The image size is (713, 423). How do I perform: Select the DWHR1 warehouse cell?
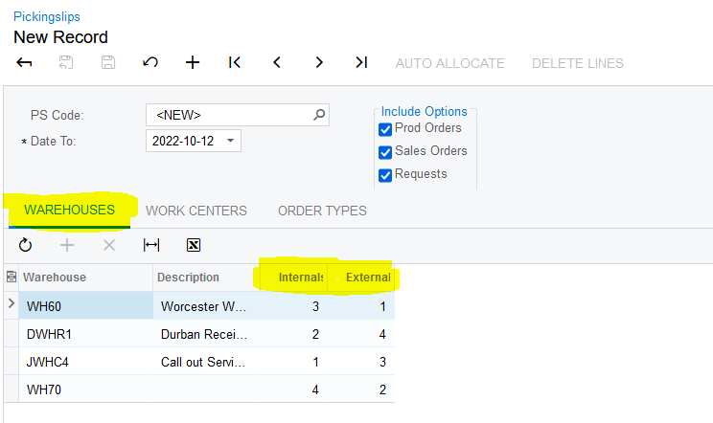(x=86, y=335)
